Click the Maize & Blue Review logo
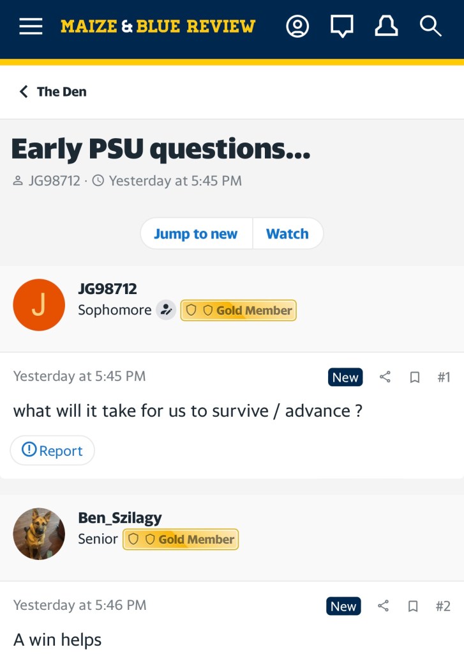464x654 pixels. (158, 26)
